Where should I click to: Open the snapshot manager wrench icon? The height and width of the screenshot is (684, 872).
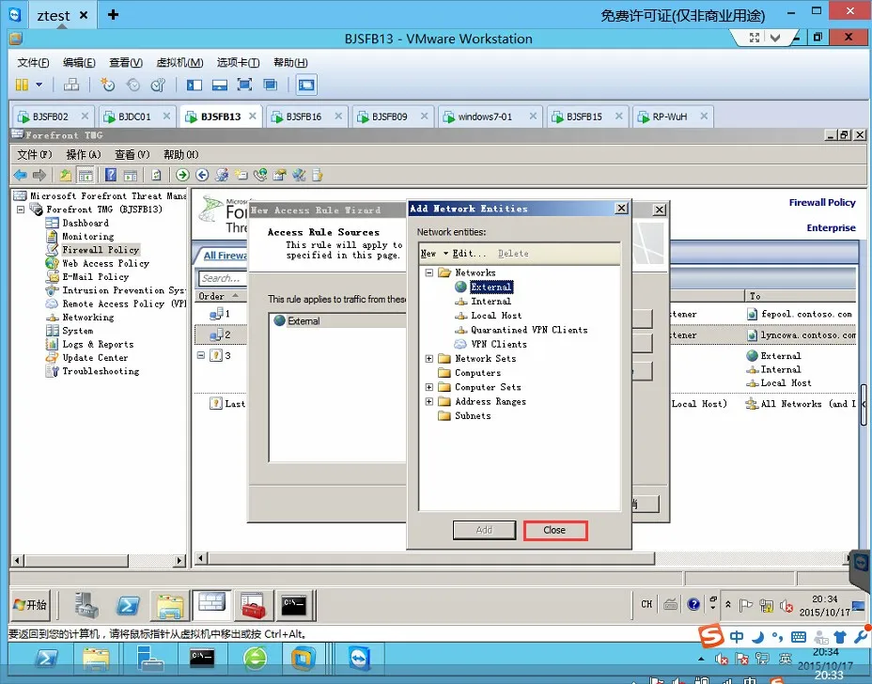[159, 85]
